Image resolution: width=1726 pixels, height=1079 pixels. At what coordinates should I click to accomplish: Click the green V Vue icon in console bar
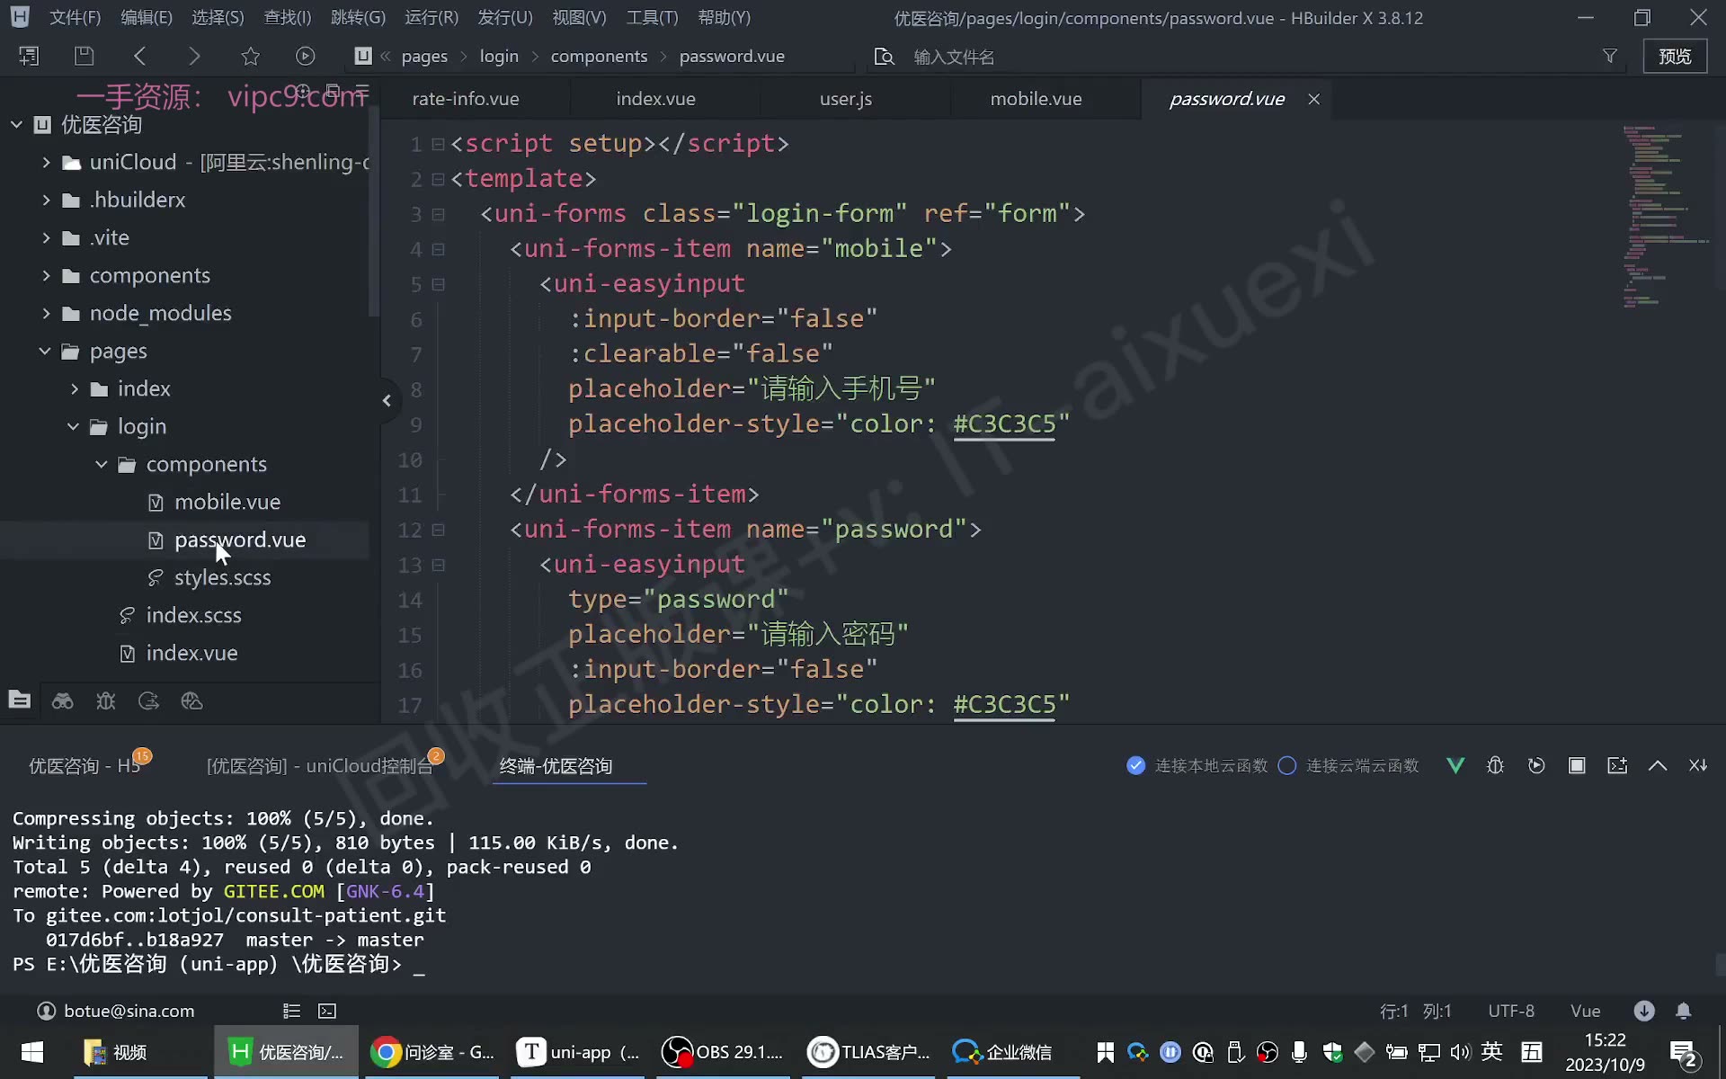[x=1455, y=765]
